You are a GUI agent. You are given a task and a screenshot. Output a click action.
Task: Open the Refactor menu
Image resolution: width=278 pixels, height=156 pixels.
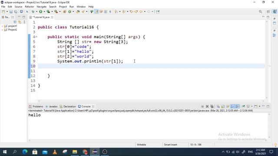[30, 6]
